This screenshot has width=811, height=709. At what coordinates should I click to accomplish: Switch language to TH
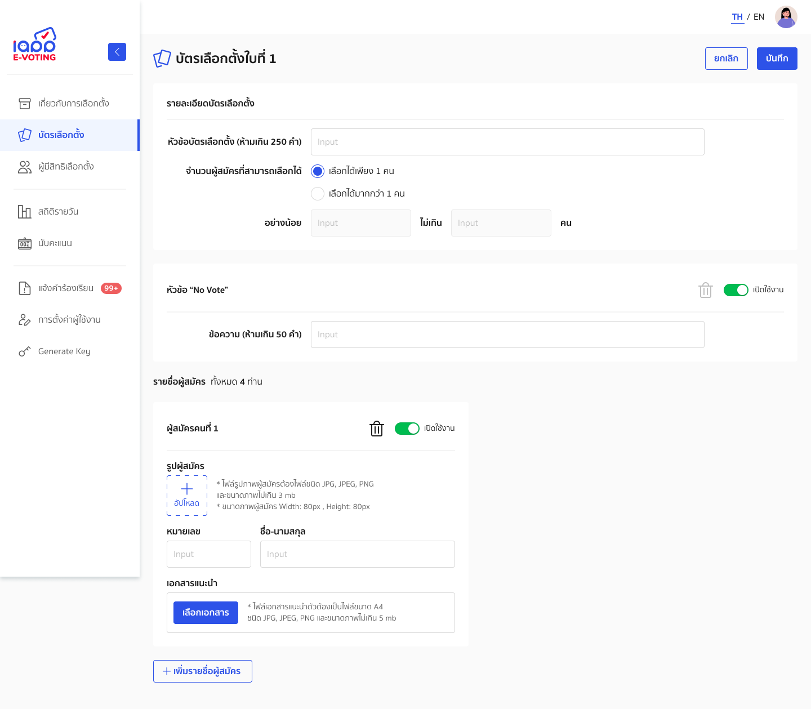[737, 17]
